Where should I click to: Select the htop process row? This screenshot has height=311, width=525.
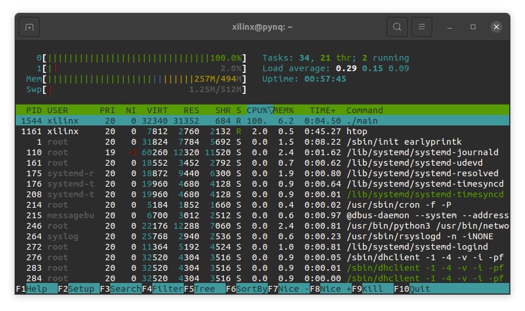coord(262,131)
